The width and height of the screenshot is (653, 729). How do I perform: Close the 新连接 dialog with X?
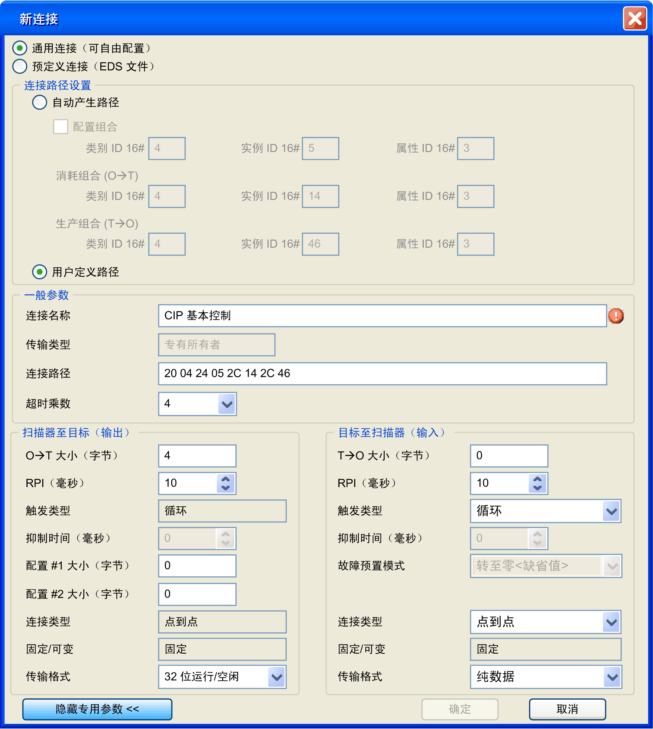[634, 19]
